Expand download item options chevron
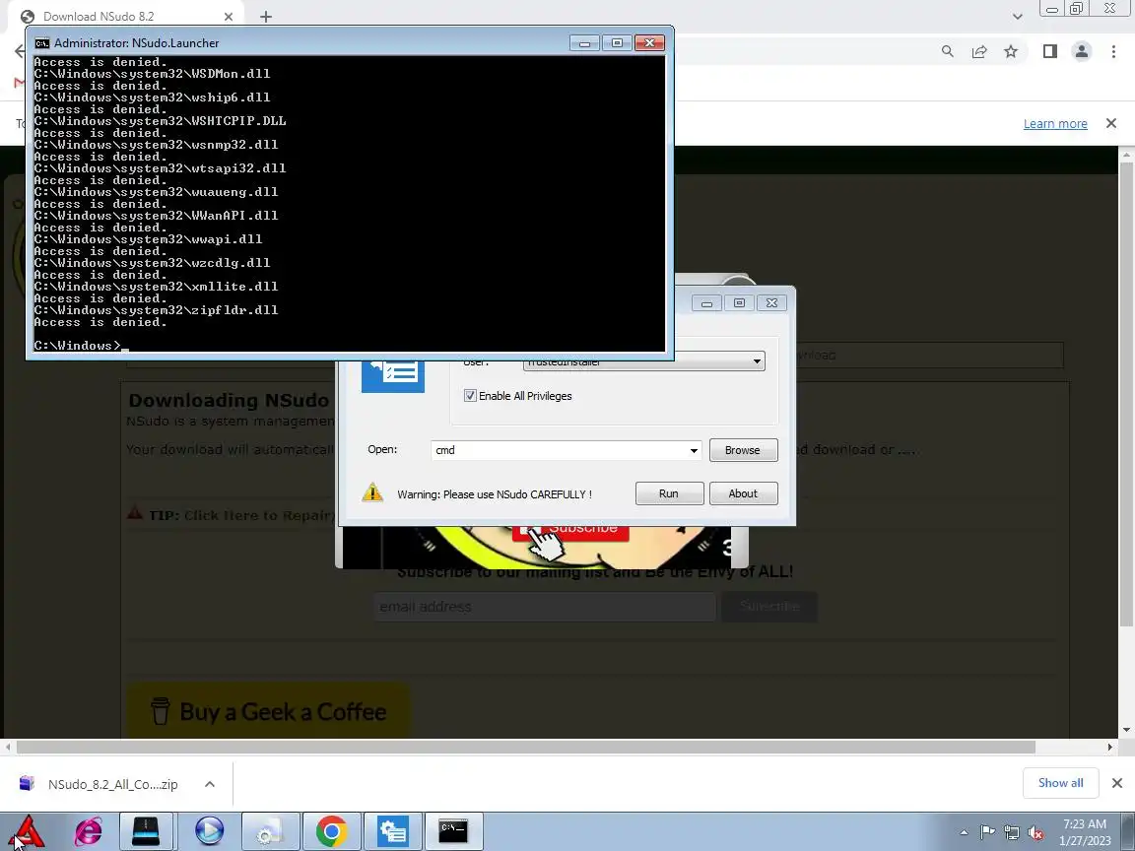This screenshot has width=1135, height=851. coord(209,784)
